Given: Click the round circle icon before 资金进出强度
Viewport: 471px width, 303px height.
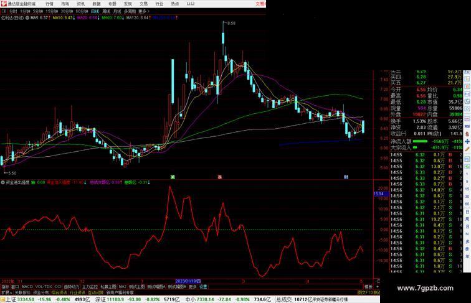Looking at the screenshot, I should 2,182.
